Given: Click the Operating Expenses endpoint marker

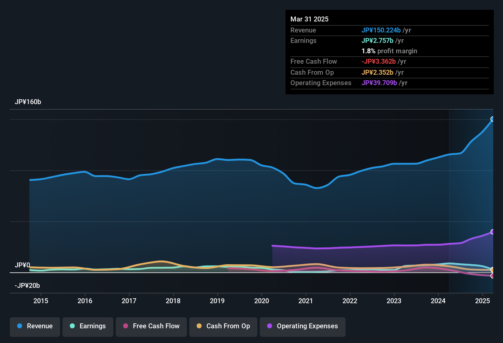Looking at the screenshot, I should [493, 232].
